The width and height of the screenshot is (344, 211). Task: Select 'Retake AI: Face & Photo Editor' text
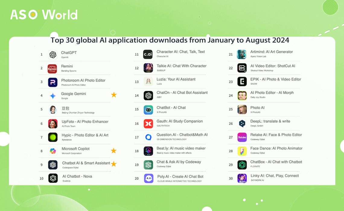click(276, 135)
